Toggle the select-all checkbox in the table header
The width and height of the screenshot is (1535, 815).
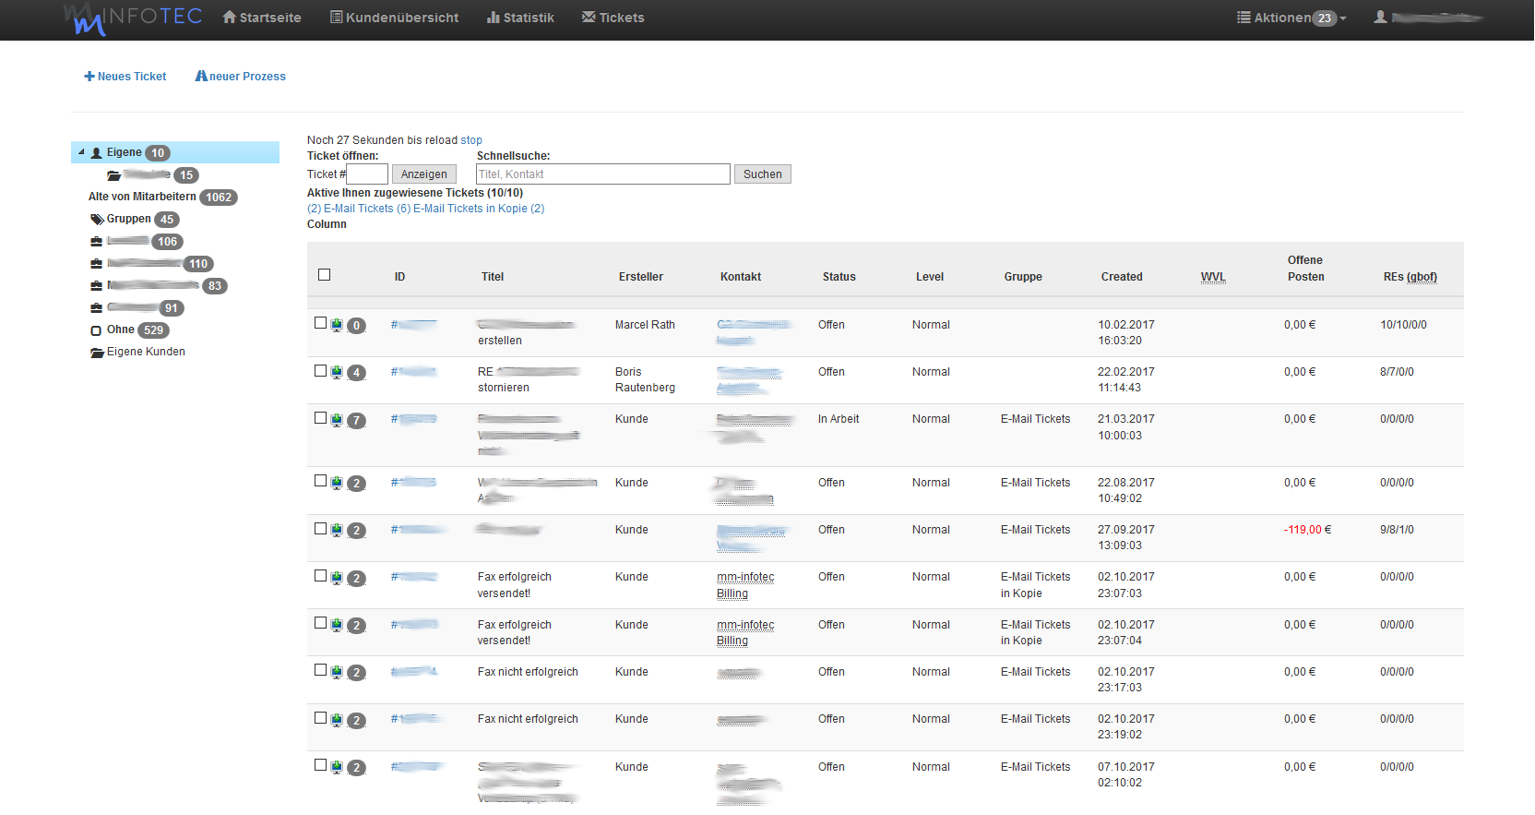(x=324, y=274)
